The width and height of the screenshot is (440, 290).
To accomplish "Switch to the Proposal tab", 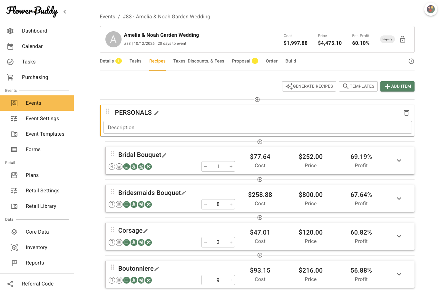I will click(x=245, y=61).
